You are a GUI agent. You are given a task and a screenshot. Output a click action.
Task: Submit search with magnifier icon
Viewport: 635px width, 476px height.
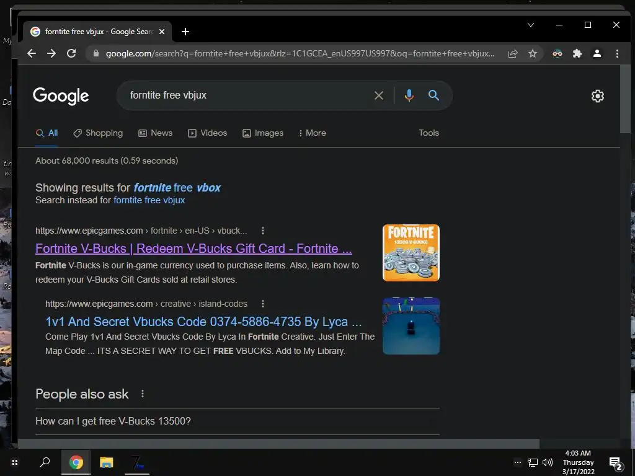433,95
